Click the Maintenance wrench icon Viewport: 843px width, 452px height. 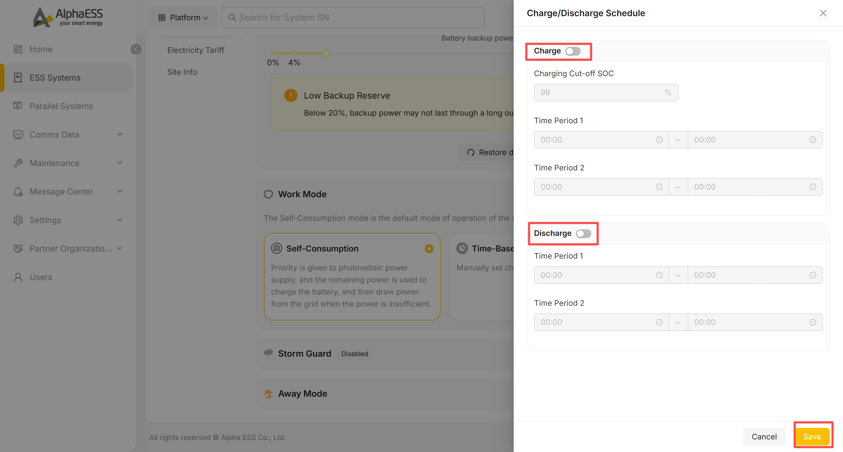click(x=18, y=163)
